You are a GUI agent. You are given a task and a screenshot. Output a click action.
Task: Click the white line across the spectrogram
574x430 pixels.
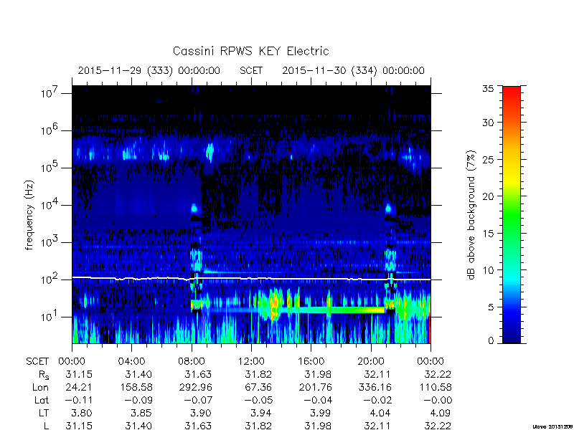251,279
